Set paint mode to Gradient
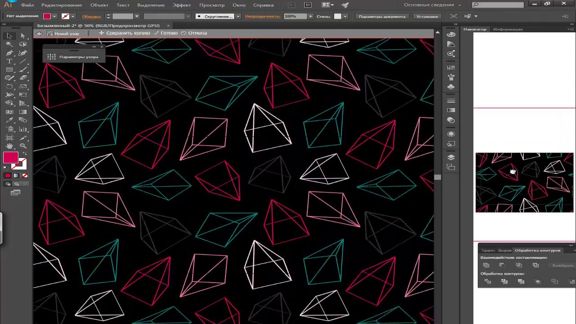 (x=16, y=175)
